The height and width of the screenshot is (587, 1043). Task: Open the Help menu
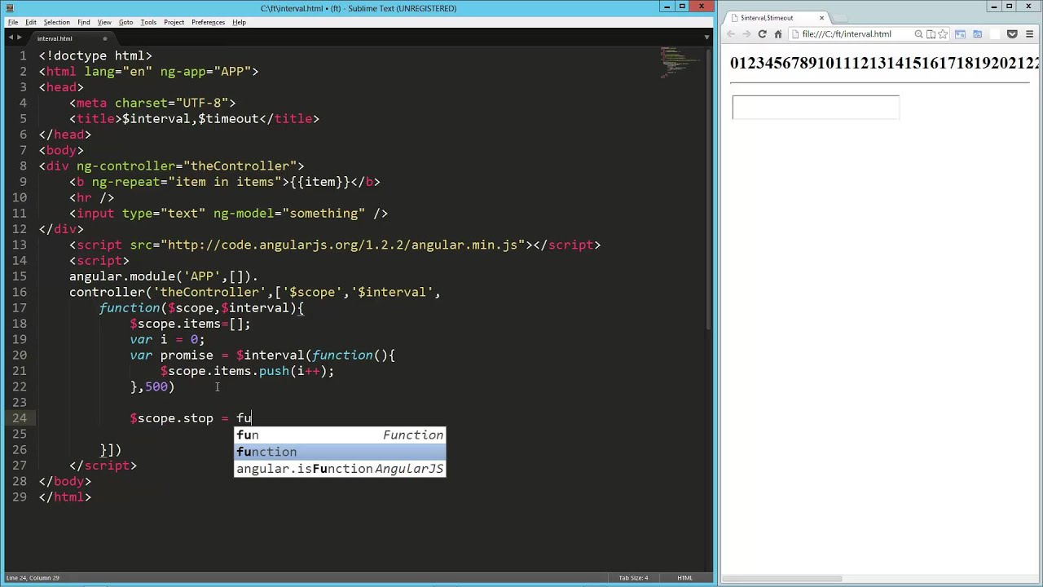[x=239, y=22]
